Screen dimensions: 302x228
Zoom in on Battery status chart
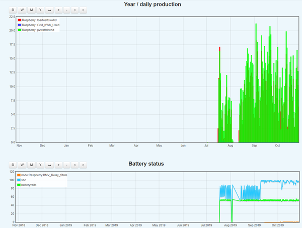[58, 165]
